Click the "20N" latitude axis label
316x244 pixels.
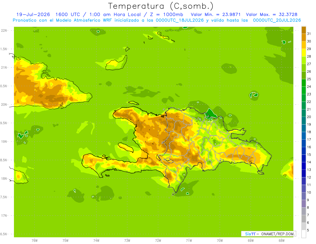pyautogui.click(x=4, y=104)
